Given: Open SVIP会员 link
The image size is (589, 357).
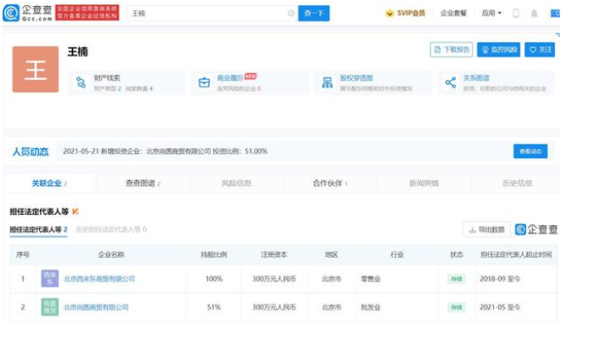Looking at the screenshot, I should [411, 13].
